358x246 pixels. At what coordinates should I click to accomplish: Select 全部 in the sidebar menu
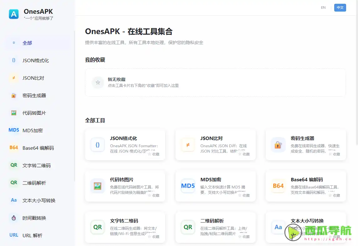click(27, 43)
